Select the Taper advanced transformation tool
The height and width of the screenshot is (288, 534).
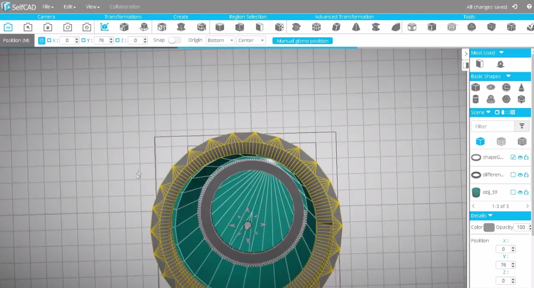[356, 27]
